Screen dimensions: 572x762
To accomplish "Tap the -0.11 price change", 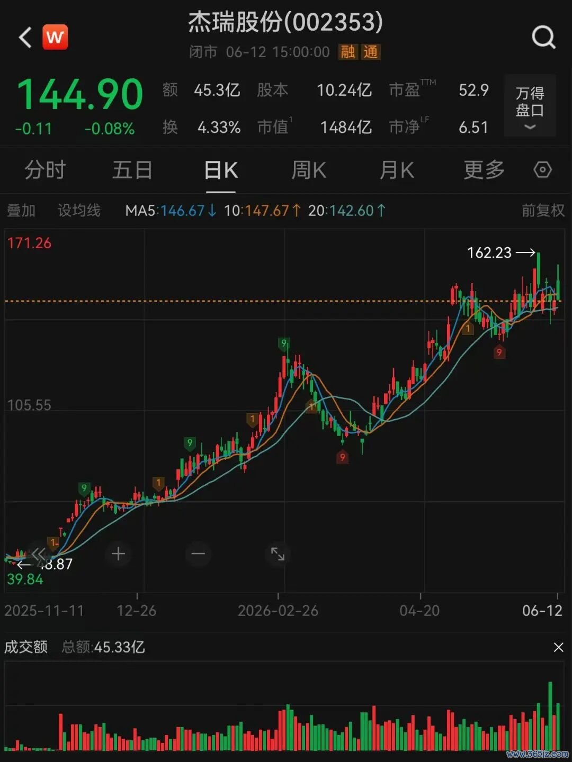I will [x=33, y=129].
